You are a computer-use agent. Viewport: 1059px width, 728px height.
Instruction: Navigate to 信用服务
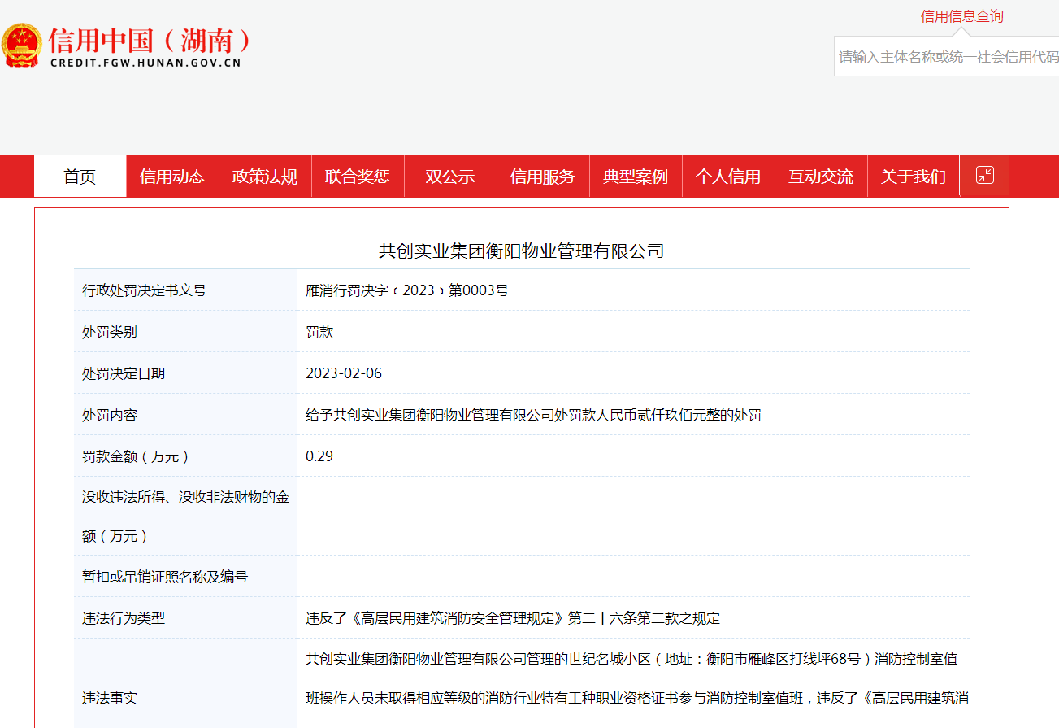click(543, 177)
